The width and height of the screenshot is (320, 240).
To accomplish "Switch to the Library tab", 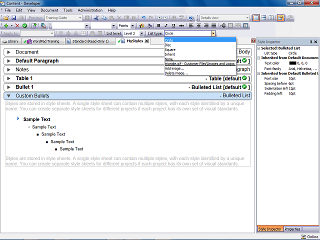I will click(11, 41).
